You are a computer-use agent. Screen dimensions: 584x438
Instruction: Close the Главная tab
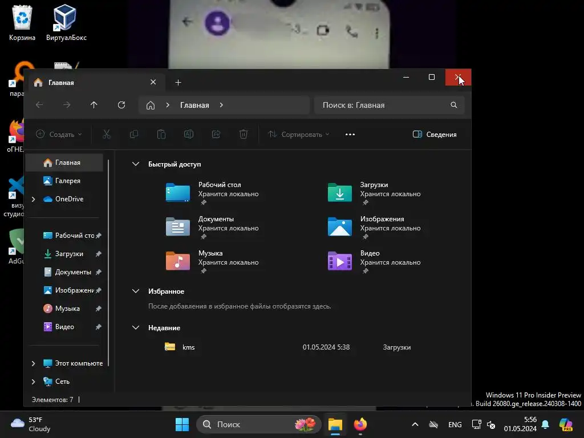pos(153,82)
